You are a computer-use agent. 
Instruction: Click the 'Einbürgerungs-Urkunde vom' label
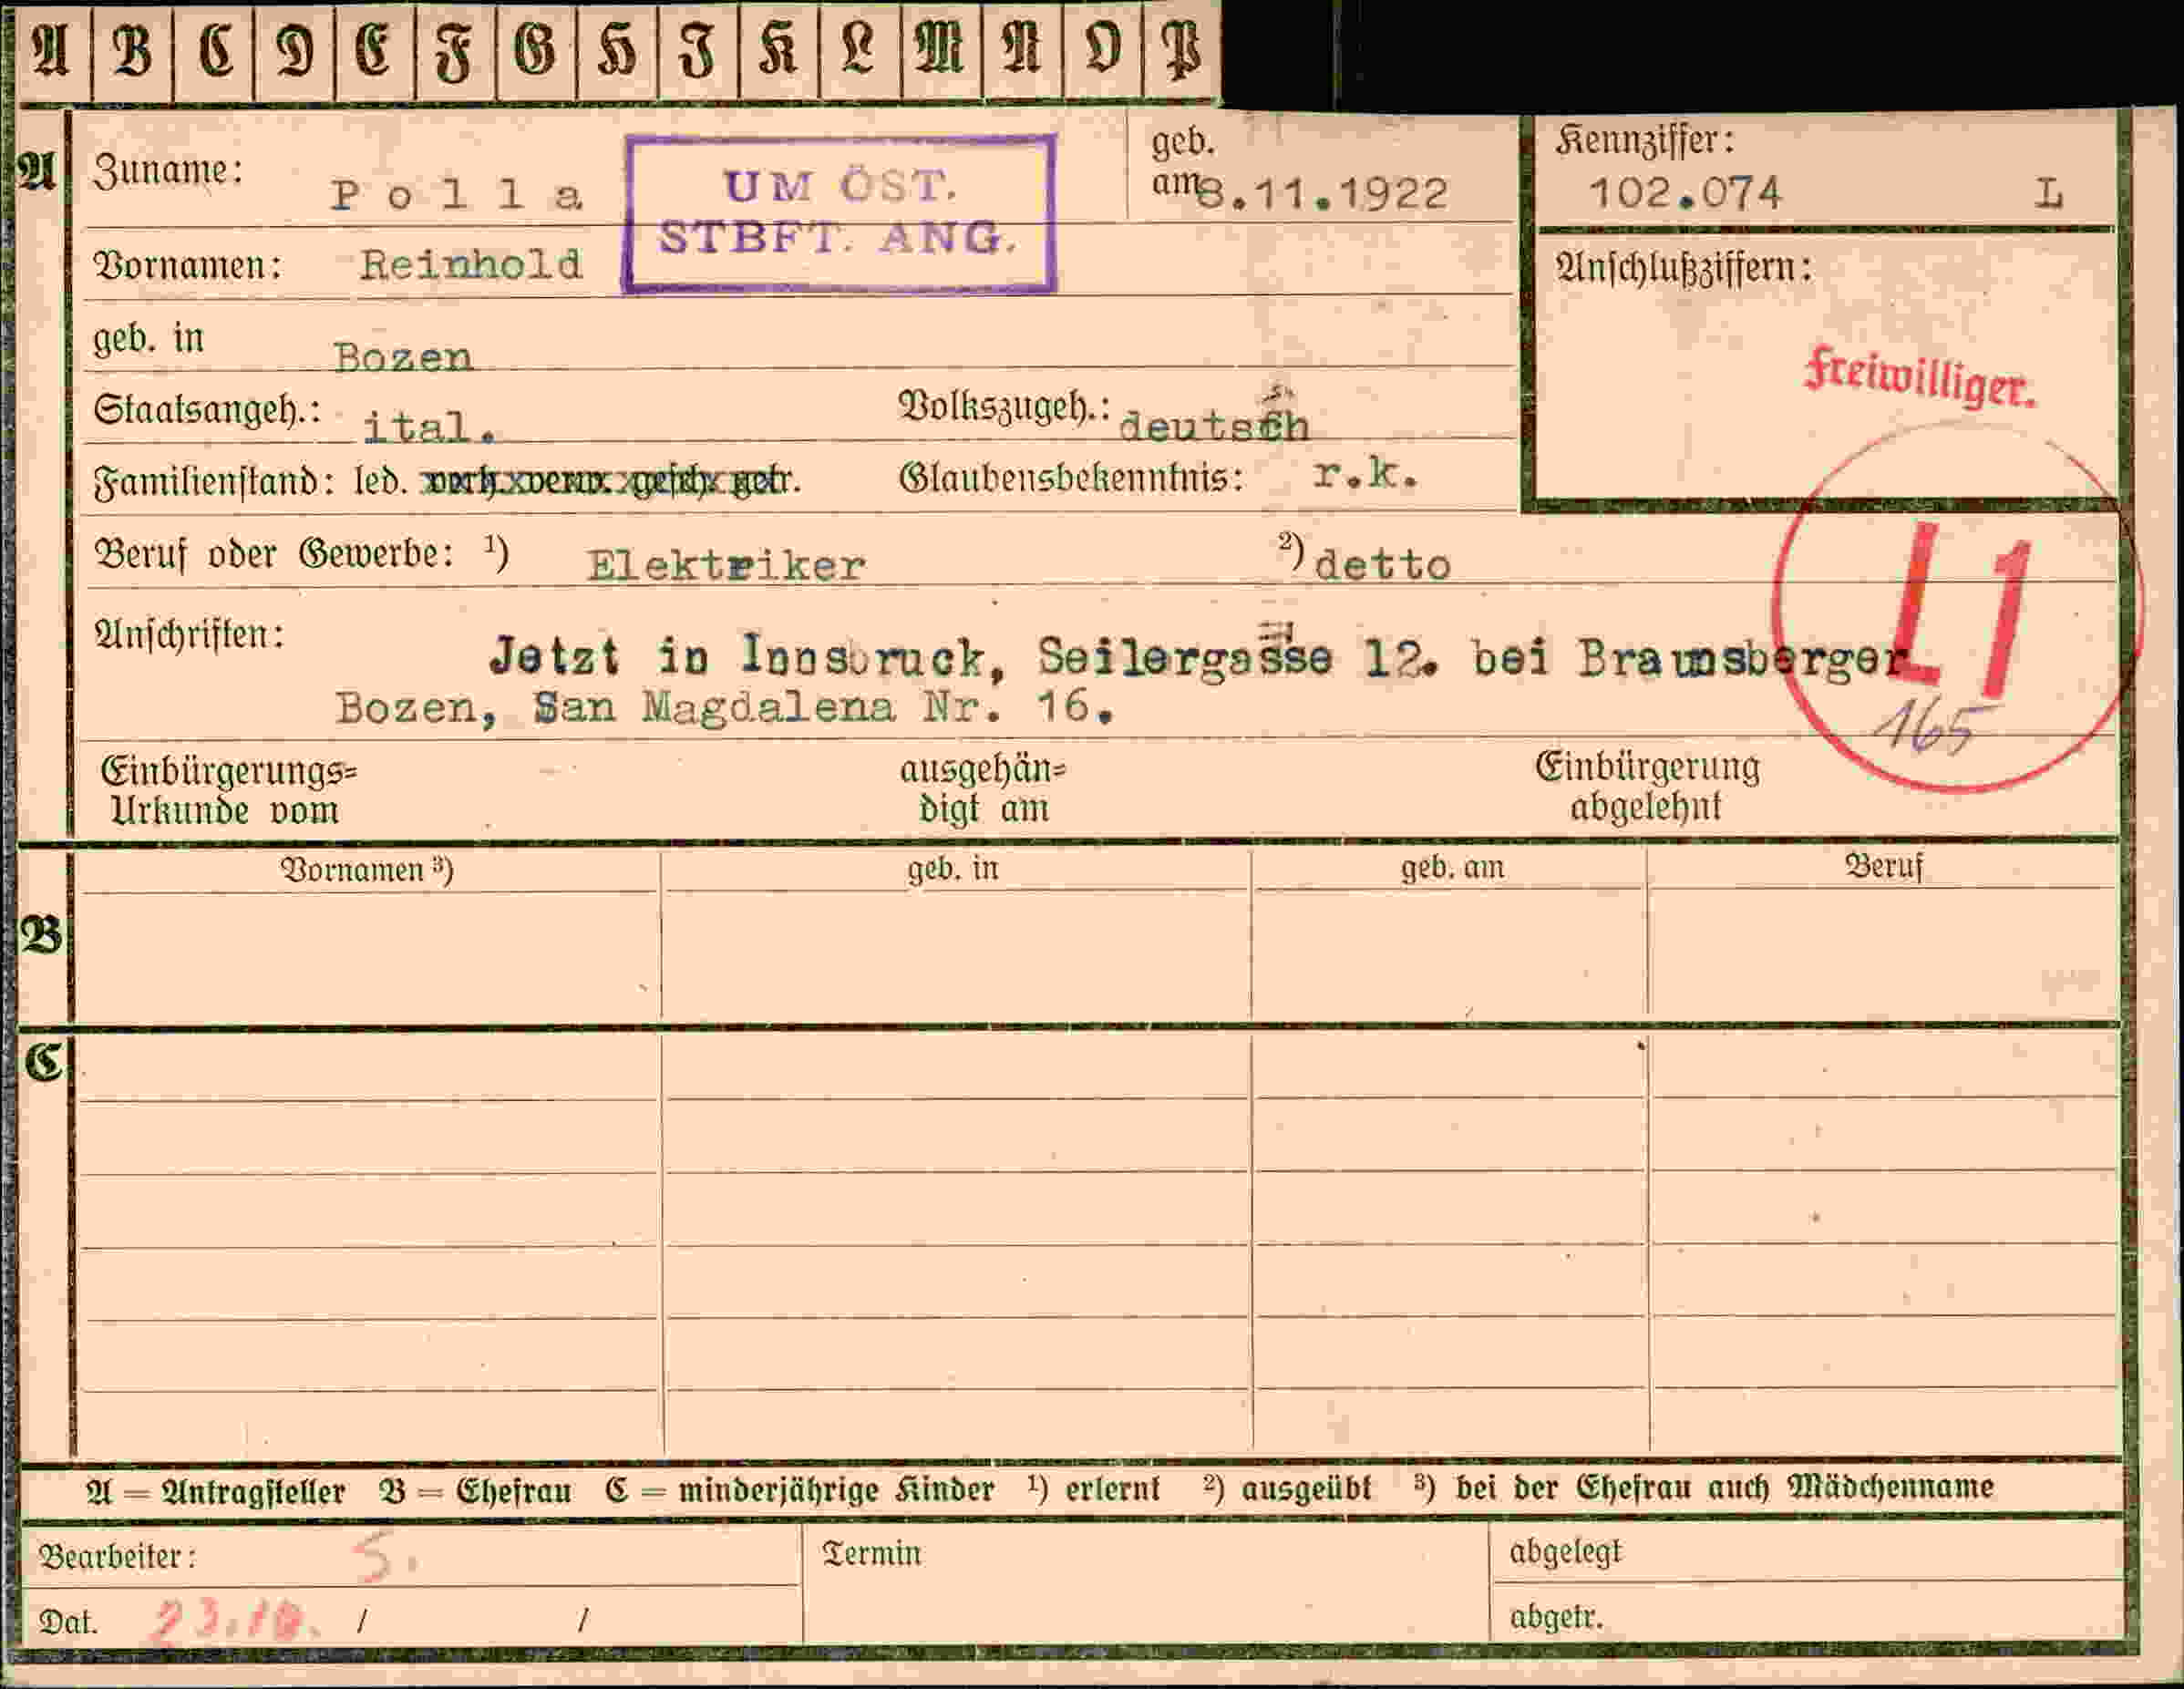(x=229, y=790)
